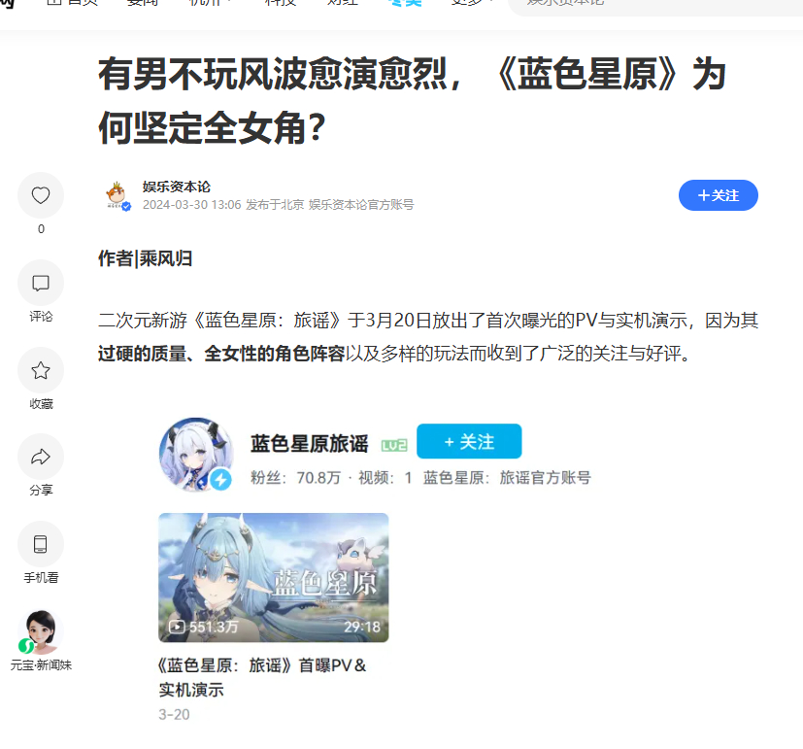
Task: Follow 娱乐资本论 with blue 关注 button
Action: 718,195
